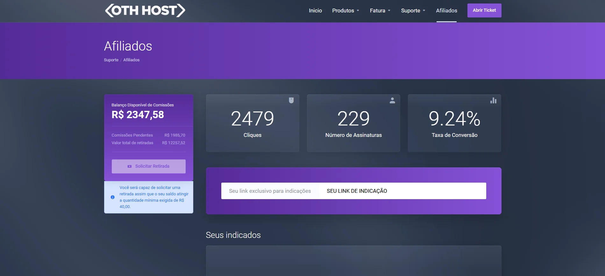Click the balance value R$ 2347,58

138,115
